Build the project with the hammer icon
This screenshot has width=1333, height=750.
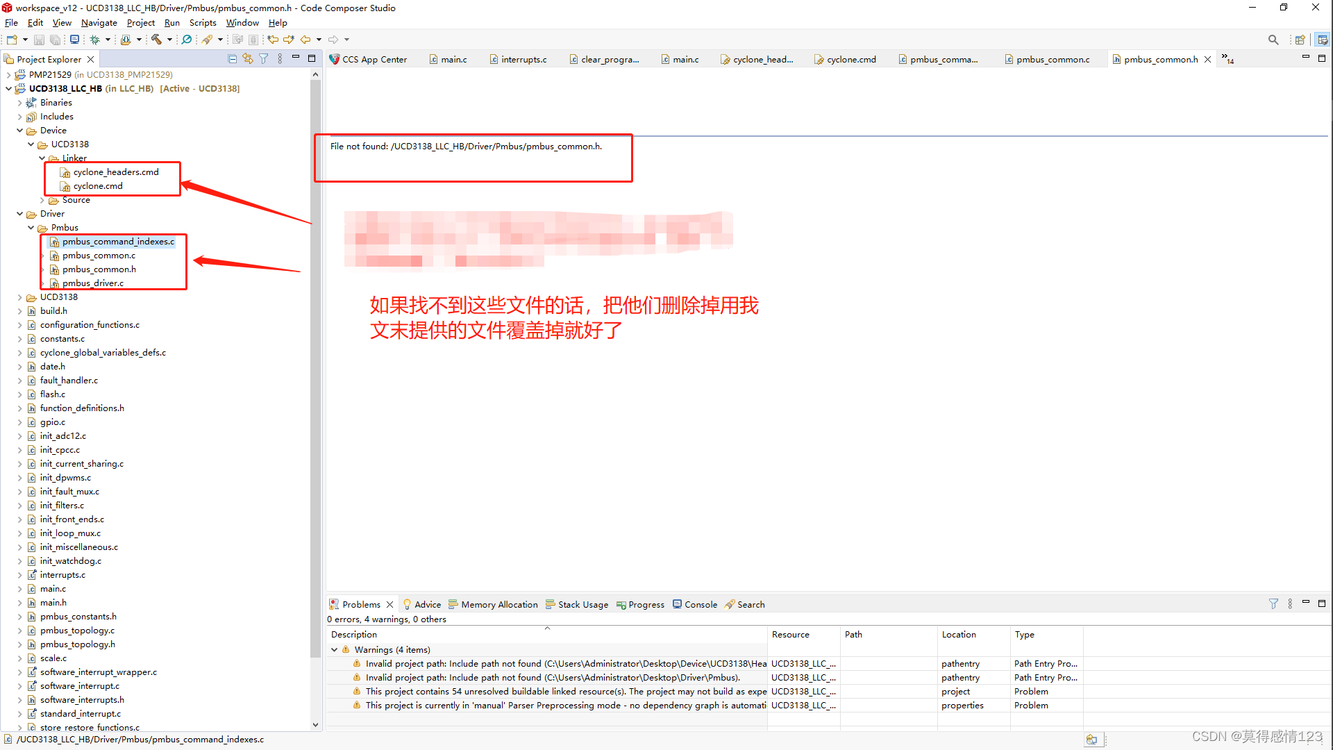(156, 40)
